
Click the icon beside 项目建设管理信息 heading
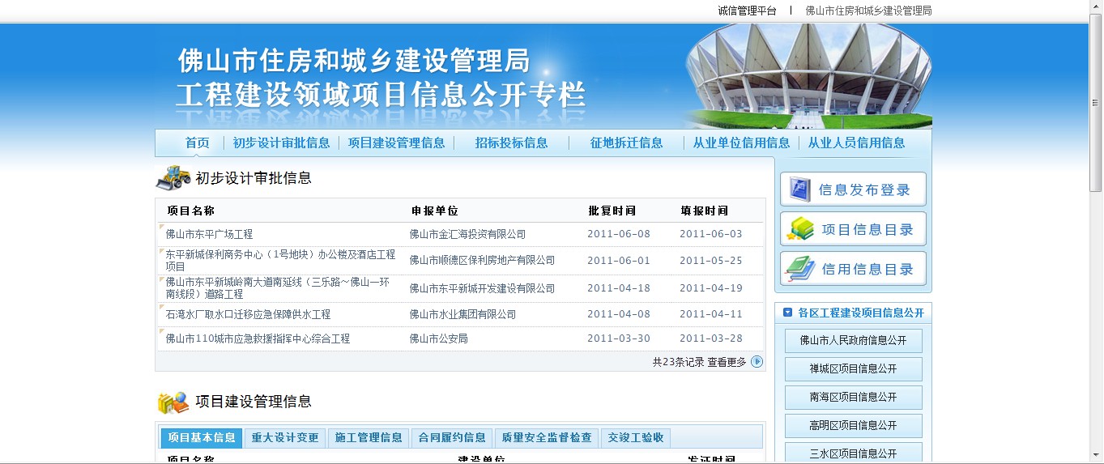173,402
